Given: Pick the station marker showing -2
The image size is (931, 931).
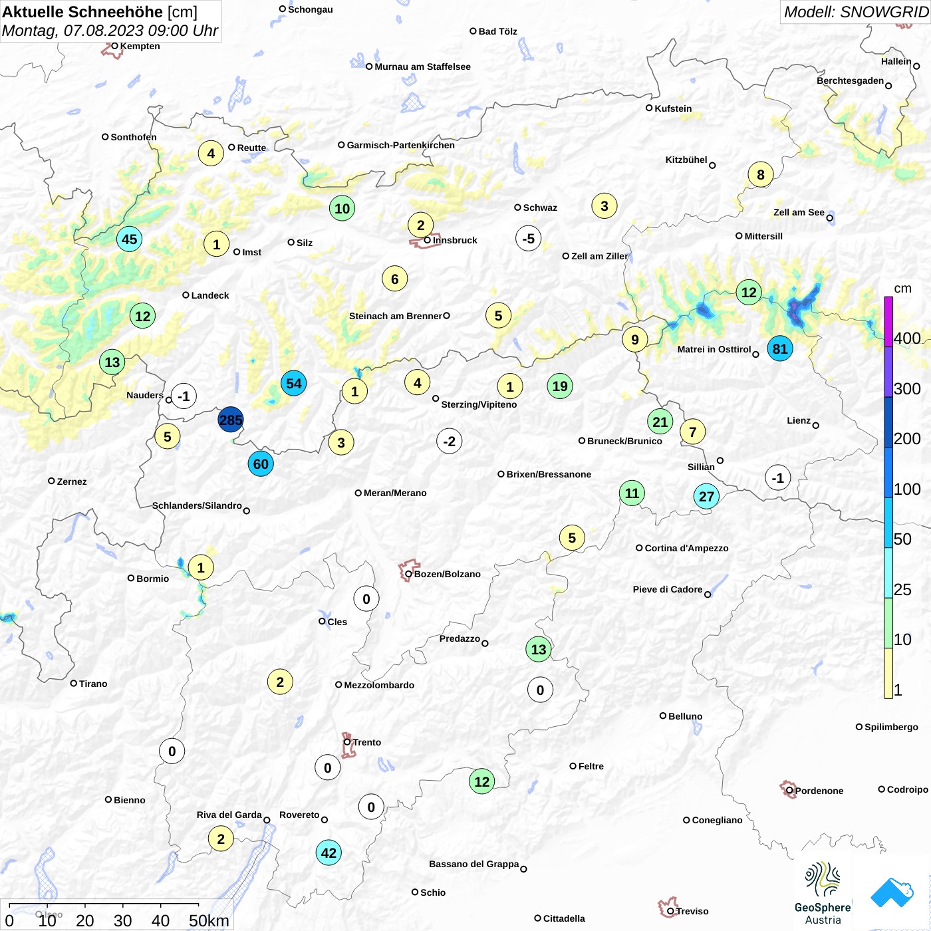Looking at the screenshot, I should (450, 441).
